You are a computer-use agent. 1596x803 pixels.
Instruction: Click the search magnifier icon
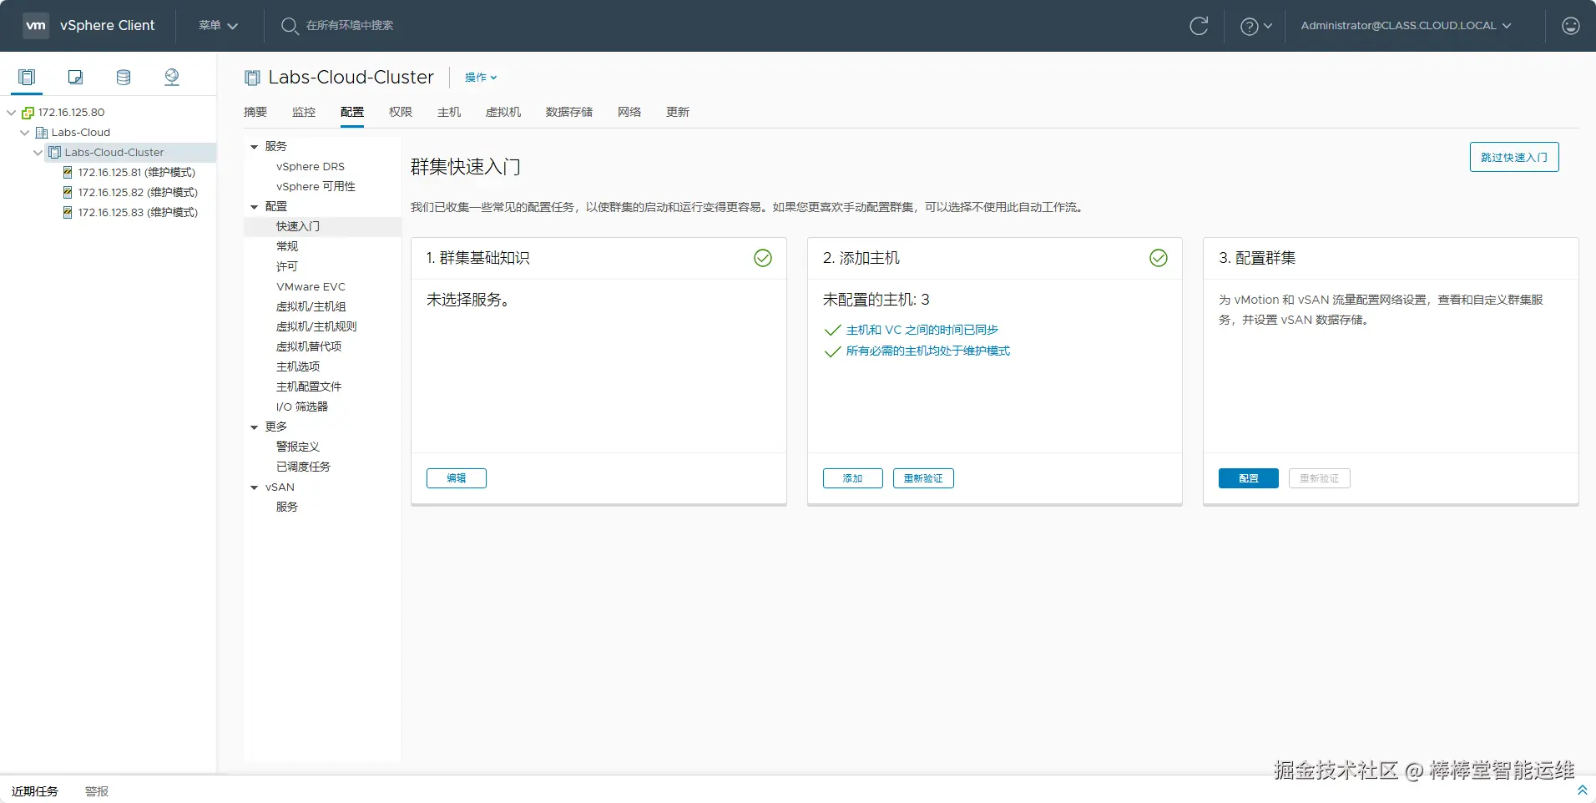(x=289, y=26)
